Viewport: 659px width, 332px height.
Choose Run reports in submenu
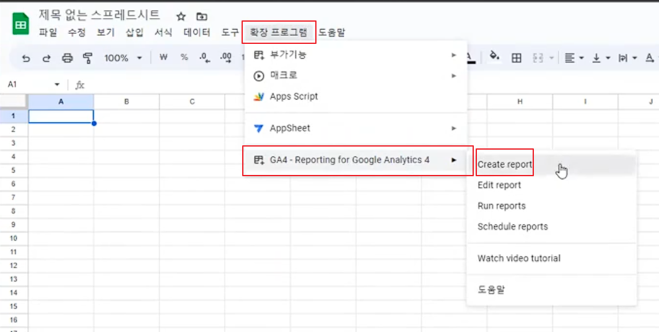click(551, 206)
